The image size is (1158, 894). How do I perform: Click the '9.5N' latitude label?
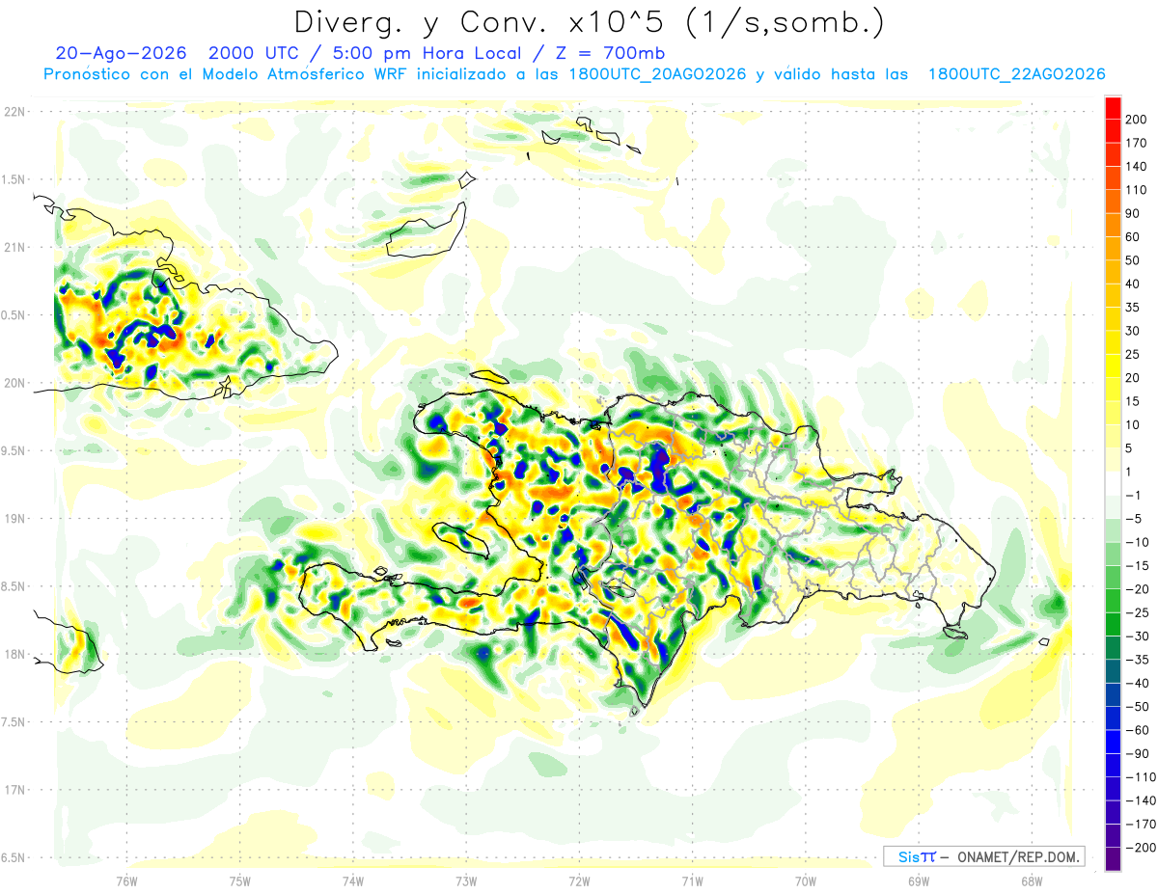pos(13,450)
